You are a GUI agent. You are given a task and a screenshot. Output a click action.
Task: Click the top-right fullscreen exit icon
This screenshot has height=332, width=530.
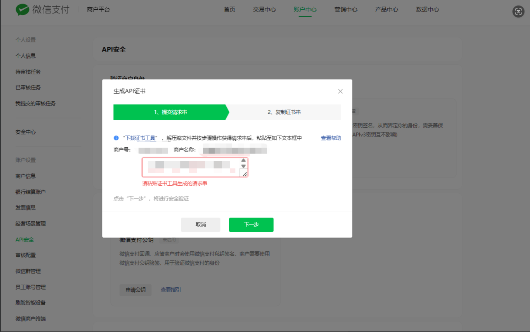click(x=518, y=11)
